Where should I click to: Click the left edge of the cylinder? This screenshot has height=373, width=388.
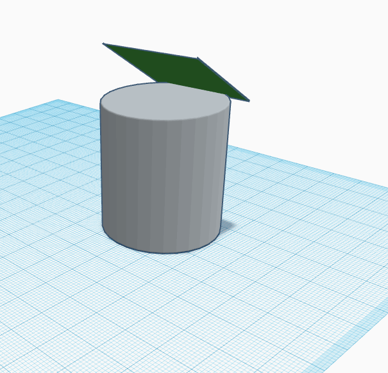tap(101, 167)
